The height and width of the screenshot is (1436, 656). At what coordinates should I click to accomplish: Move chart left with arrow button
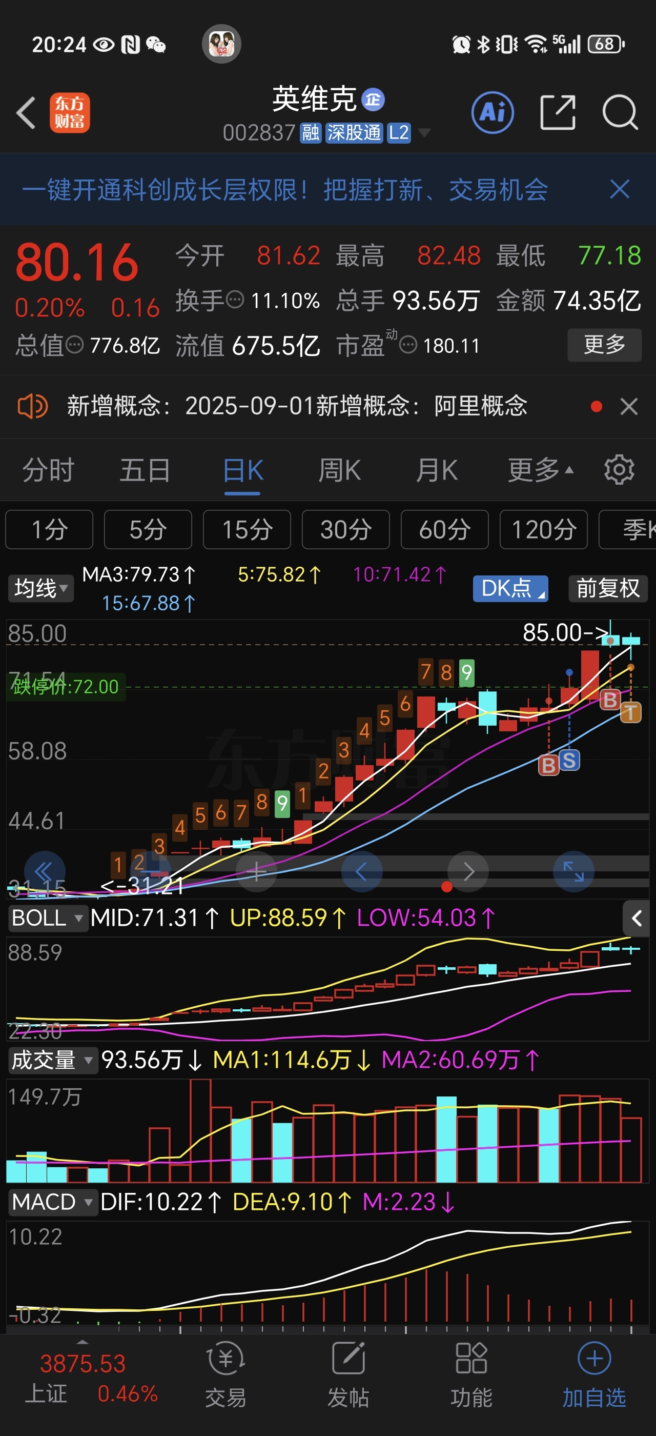pyautogui.click(x=361, y=871)
